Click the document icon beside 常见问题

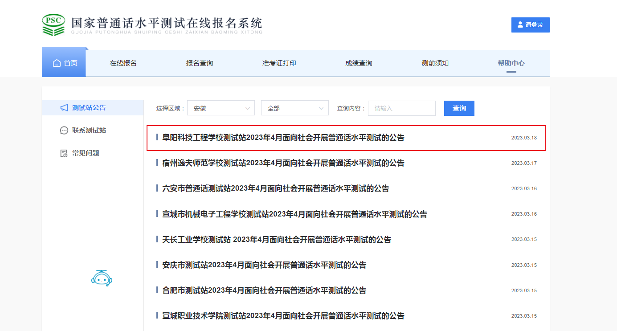click(64, 153)
